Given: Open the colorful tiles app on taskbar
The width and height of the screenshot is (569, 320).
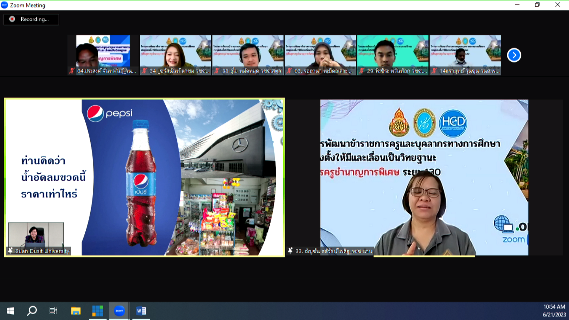Looking at the screenshot, I should [x=98, y=311].
